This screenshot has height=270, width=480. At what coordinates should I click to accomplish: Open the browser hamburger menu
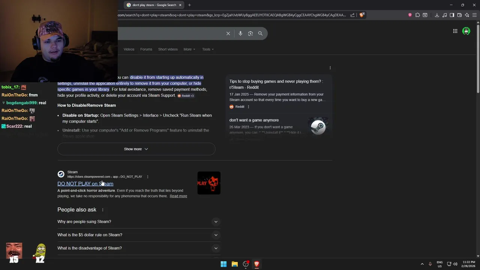pyautogui.click(x=474, y=15)
